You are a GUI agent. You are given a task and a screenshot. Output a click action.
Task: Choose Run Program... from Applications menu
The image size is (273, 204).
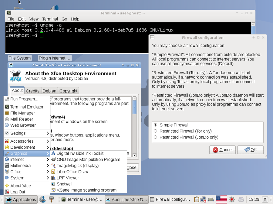click(x=27, y=99)
